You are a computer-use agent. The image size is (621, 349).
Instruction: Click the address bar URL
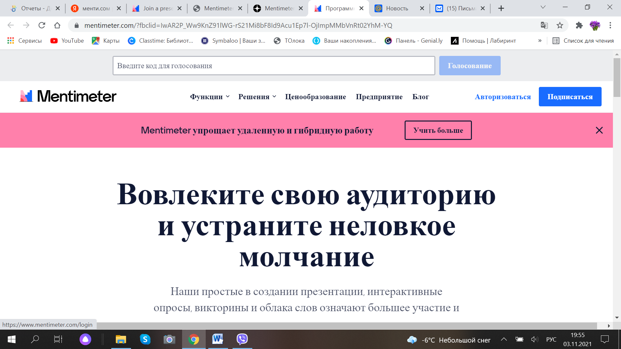238,25
